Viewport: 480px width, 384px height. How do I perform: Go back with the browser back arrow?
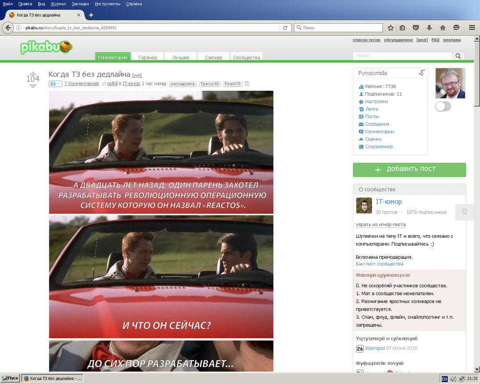pyautogui.click(x=8, y=27)
